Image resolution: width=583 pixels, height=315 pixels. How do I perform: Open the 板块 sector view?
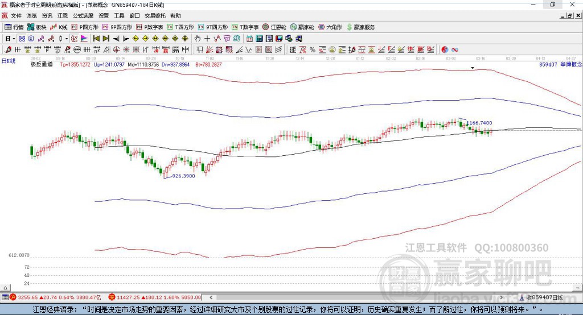coord(36,27)
